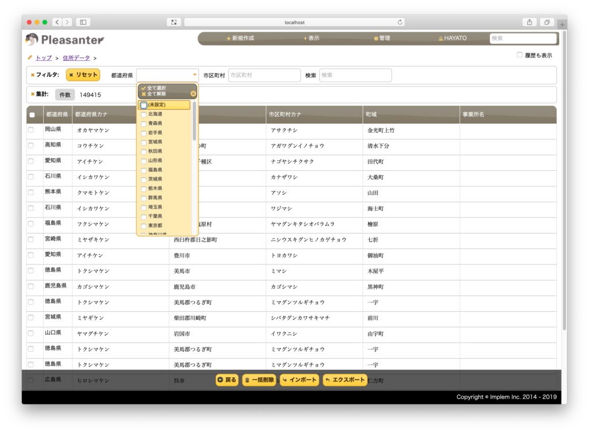Check the 東京都 option
The height and width of the screenshot is (433, 589).
pos(143,226)
